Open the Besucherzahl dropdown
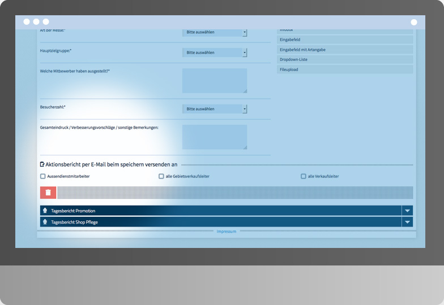Viewport: 444px width, 305px height. 215,109
